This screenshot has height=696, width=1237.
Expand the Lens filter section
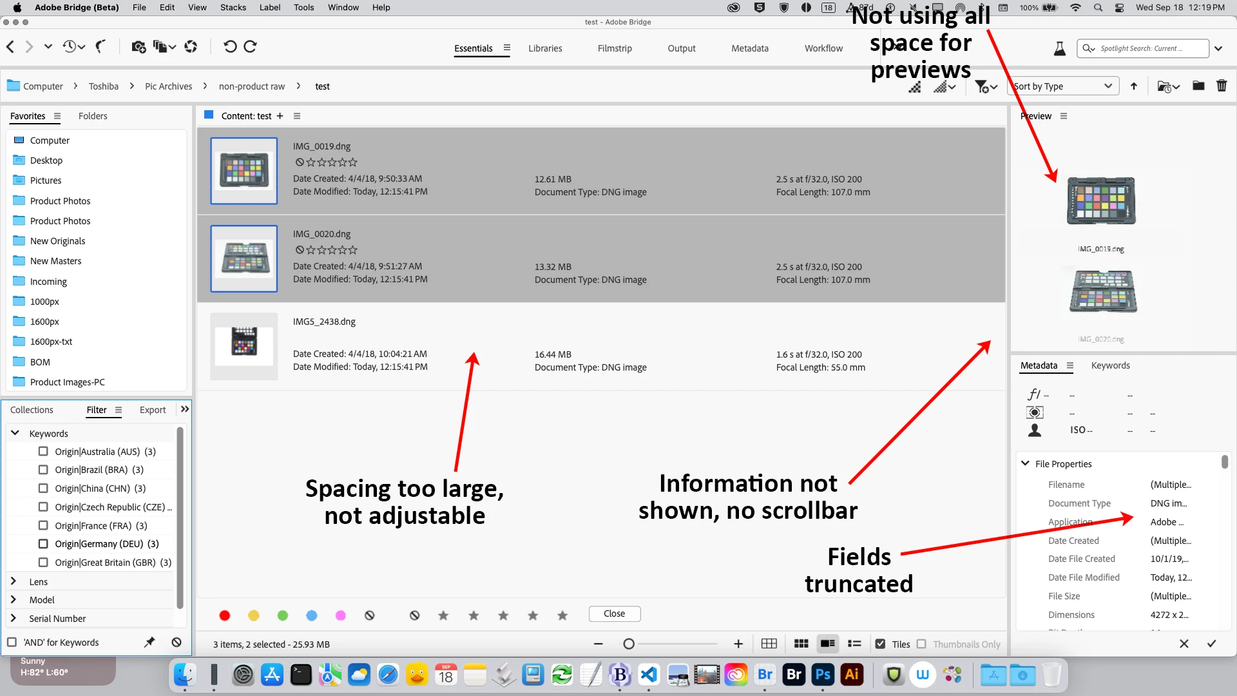click(14, 581)
